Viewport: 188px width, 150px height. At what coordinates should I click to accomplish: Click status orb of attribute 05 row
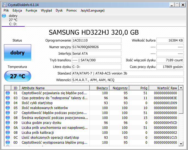[x=8, y=108]
